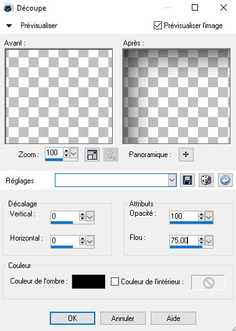Click the fit image to window icon
The height and width of the screenshot is (331, 236).
[92, 155]
